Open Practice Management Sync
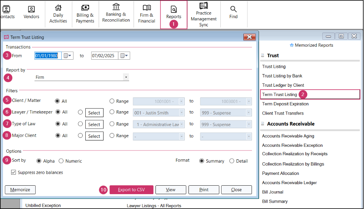Screen dimensions: 364x209 [204, 14]
